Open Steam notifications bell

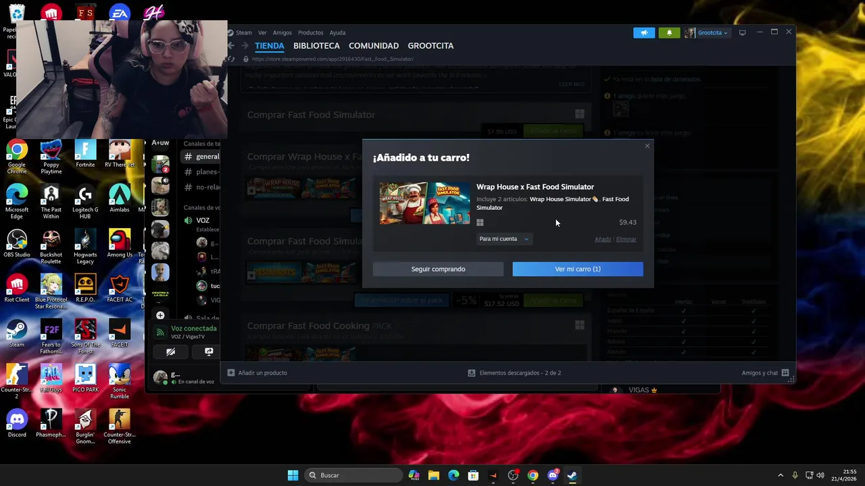click(x=669, y=32)
